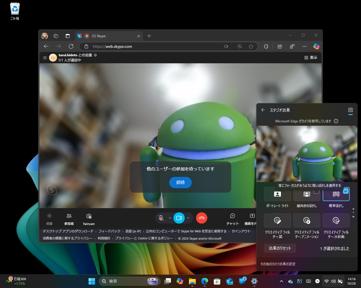Expand the microphone device dropdown
Viewport: 361px width, 288px height.
pyautogui.click(x=170, y=218)
